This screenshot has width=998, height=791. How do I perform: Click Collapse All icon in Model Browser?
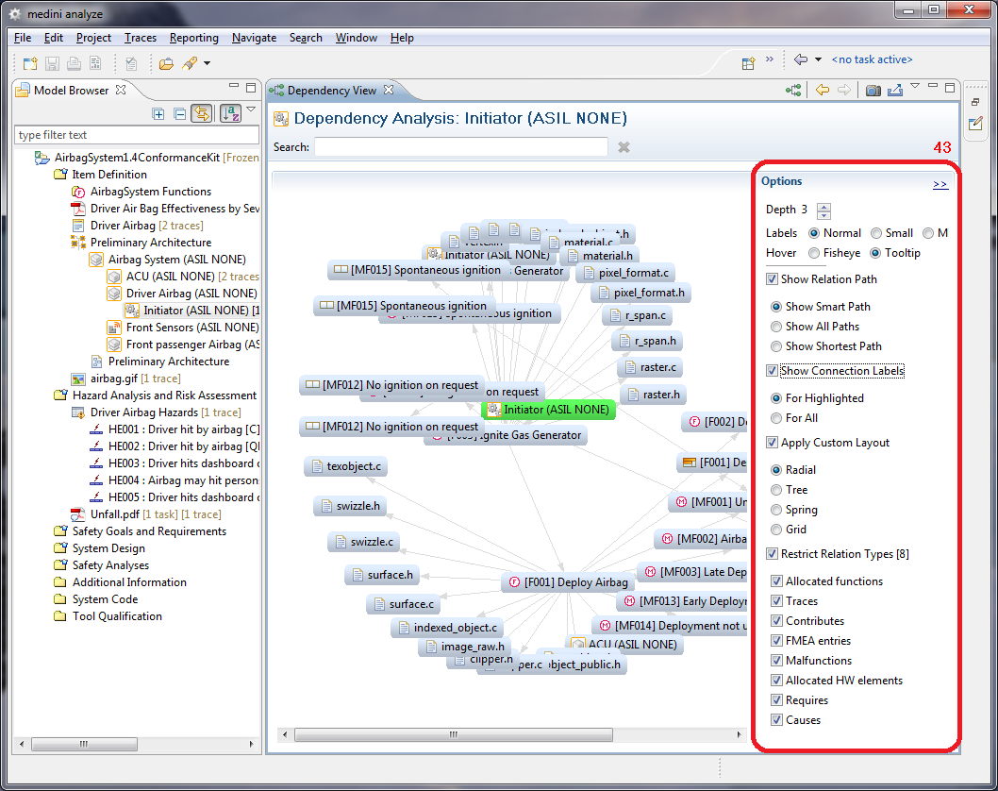click(x=179, y=113)
